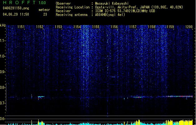The height and width of the screenshot is (125, 196).
Task: Select observer name Masayuki Kobayashi
Action: [x=112, y=3]
